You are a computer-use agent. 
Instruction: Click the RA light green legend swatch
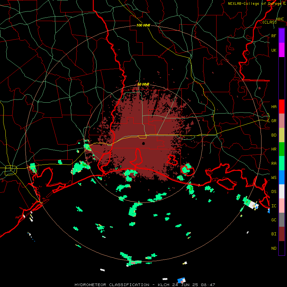[282, 163]
